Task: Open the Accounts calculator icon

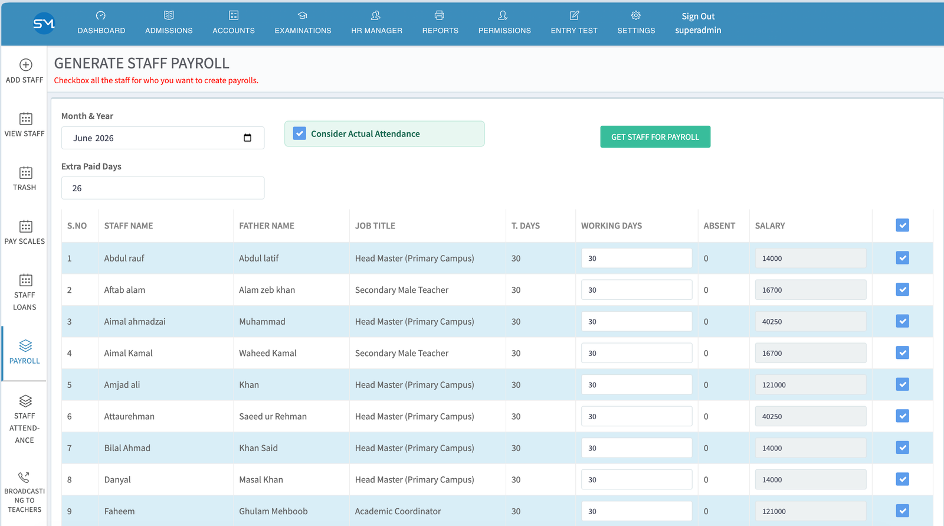Action: click(x=234, y=15)
